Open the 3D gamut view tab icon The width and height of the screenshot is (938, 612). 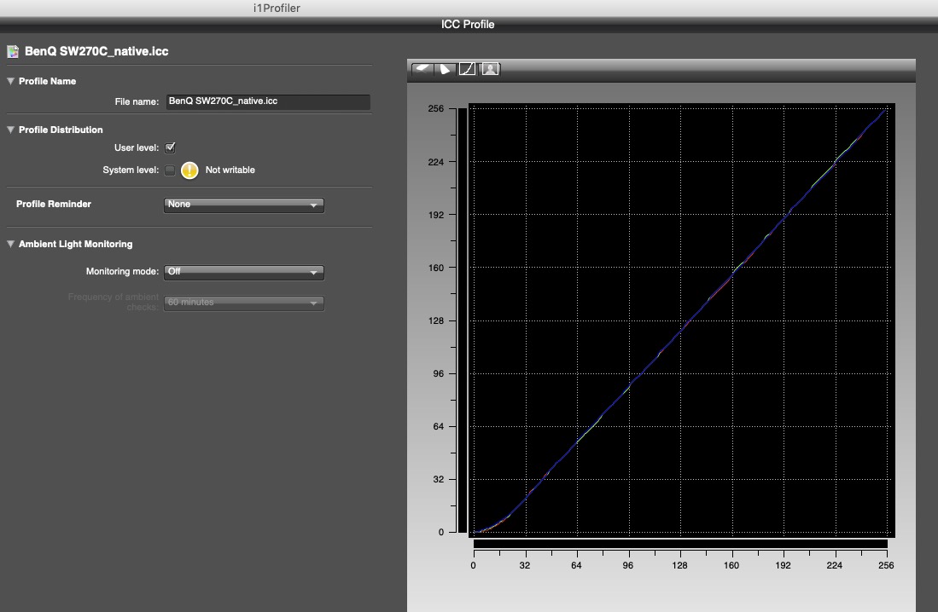422,69
